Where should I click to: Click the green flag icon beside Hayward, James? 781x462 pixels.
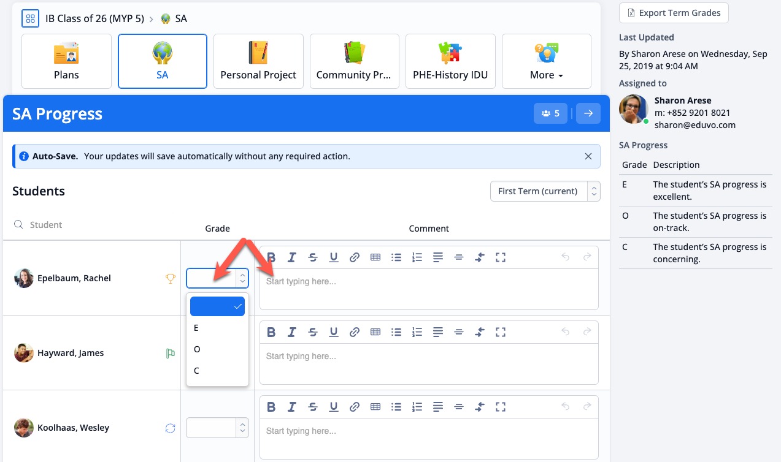[x=171, y=353]
